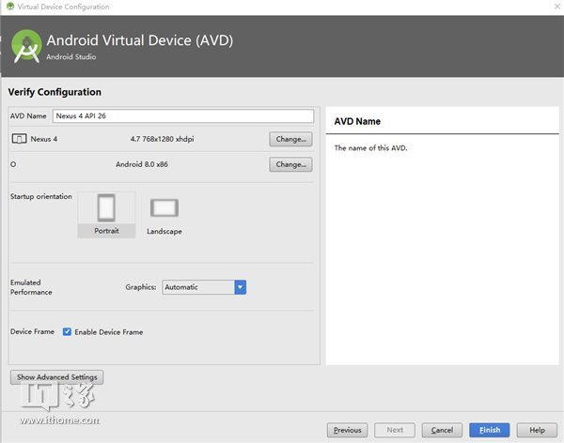Toggle the Enable Device Frame checkbox
The height and width of the screenshot is (443, 564).
tap(67, 332)
